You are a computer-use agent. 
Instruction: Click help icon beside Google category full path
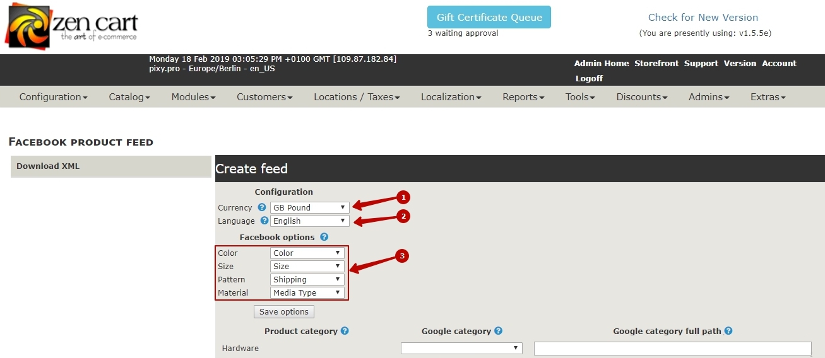click(x=728, y=331)
